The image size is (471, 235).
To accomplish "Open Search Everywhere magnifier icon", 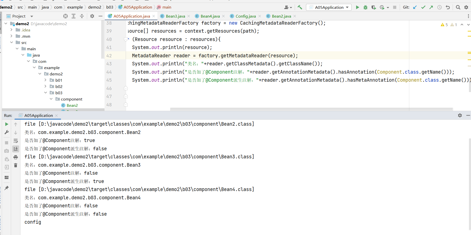I will coord(458,7).
